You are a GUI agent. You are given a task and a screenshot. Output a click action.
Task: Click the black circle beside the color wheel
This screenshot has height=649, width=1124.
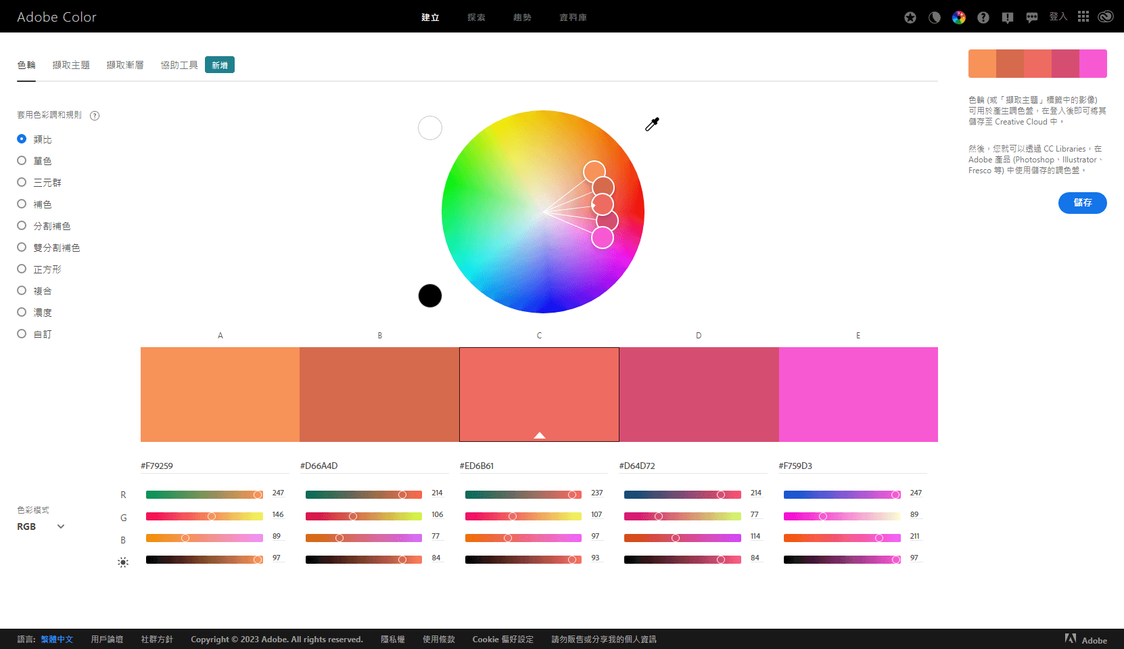[430, 296]
